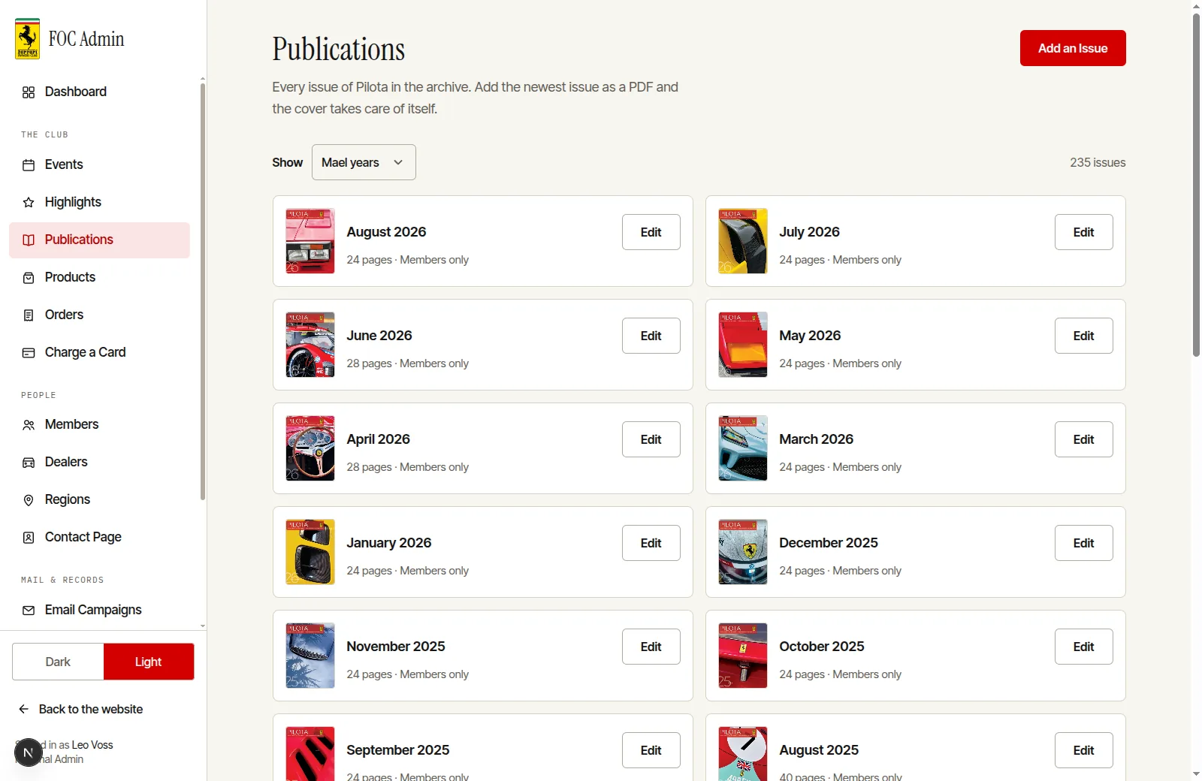Click the Publications book icon

point(29,240)
